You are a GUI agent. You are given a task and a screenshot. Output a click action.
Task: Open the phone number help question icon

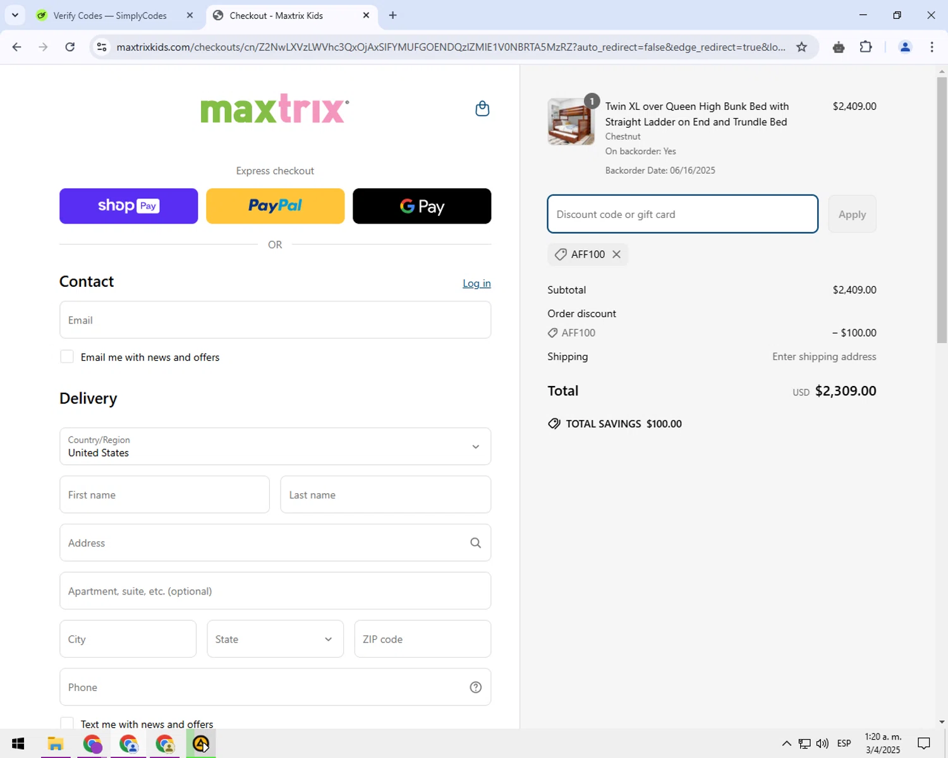click(475, 687)
